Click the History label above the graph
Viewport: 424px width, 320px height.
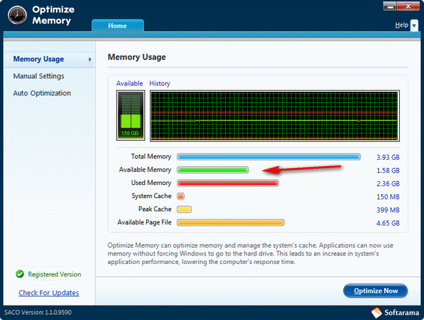[160, 83]
